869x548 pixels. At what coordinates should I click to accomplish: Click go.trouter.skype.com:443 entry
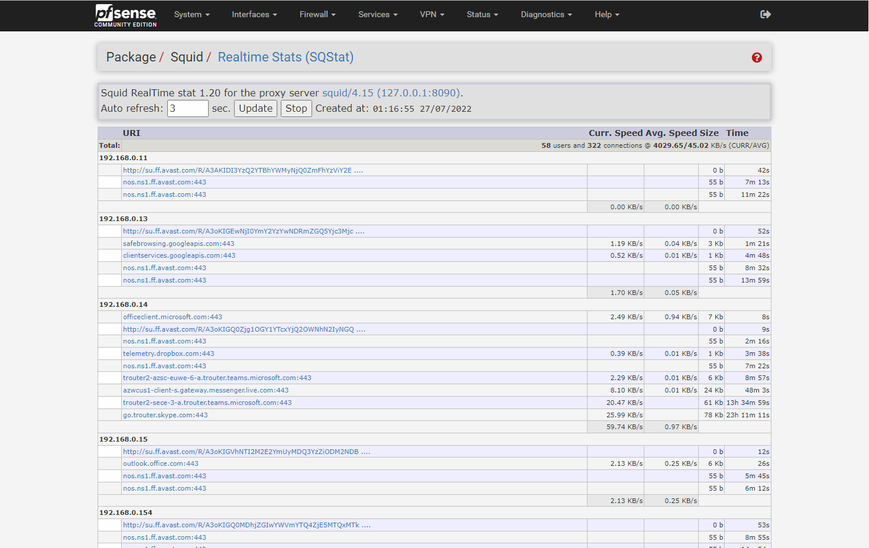tap(166, 415)
